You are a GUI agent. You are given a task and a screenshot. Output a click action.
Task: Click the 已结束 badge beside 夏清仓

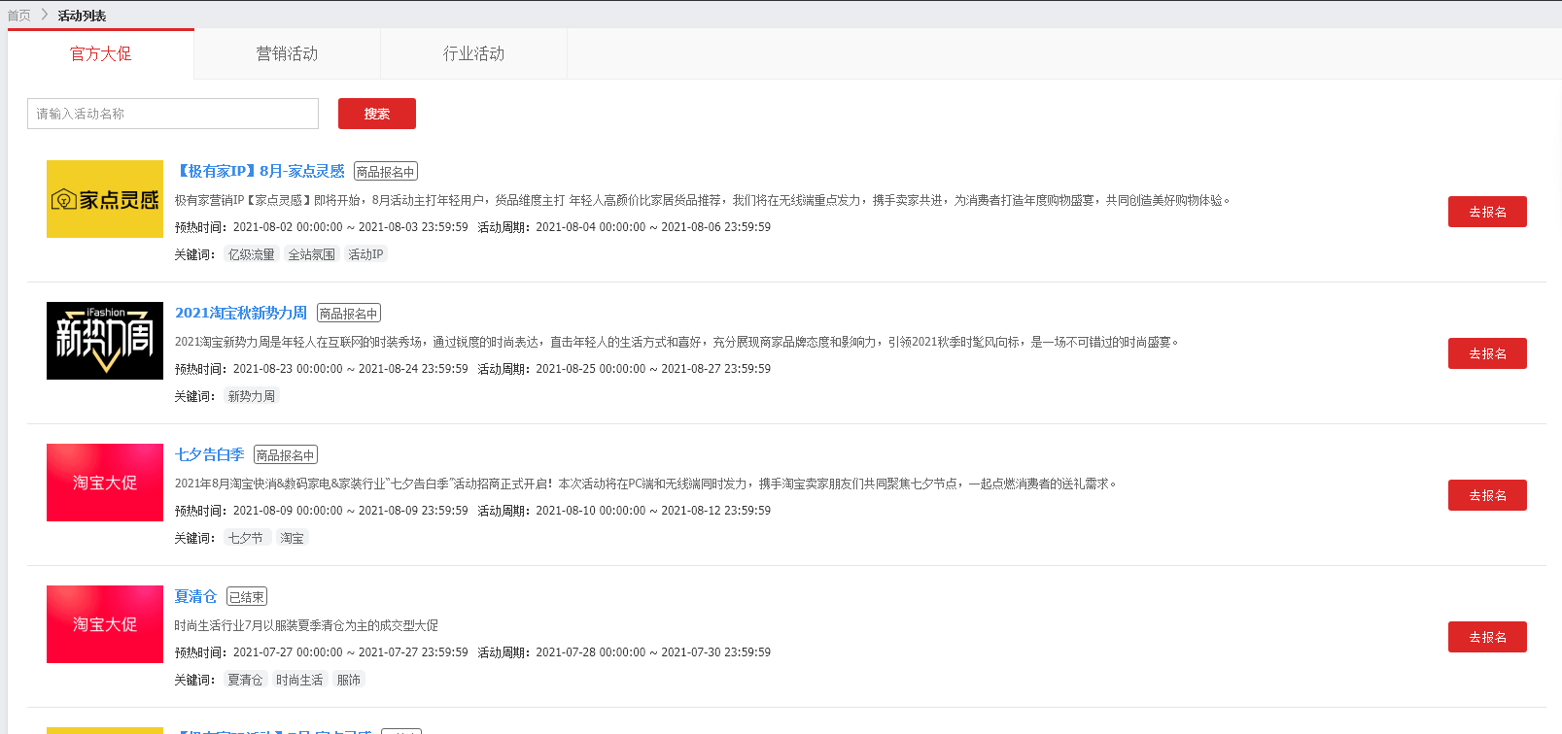click(x=247, y=597)
